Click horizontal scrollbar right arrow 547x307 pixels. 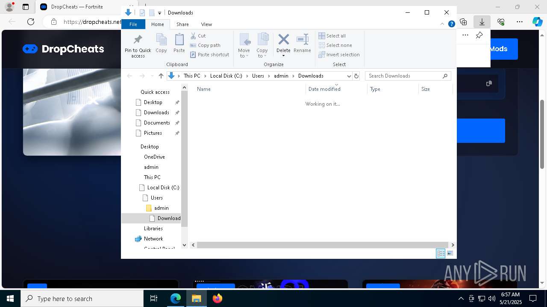point(453,245)
